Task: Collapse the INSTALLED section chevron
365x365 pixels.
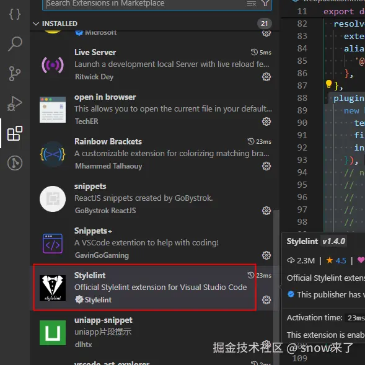Action: 36,24
